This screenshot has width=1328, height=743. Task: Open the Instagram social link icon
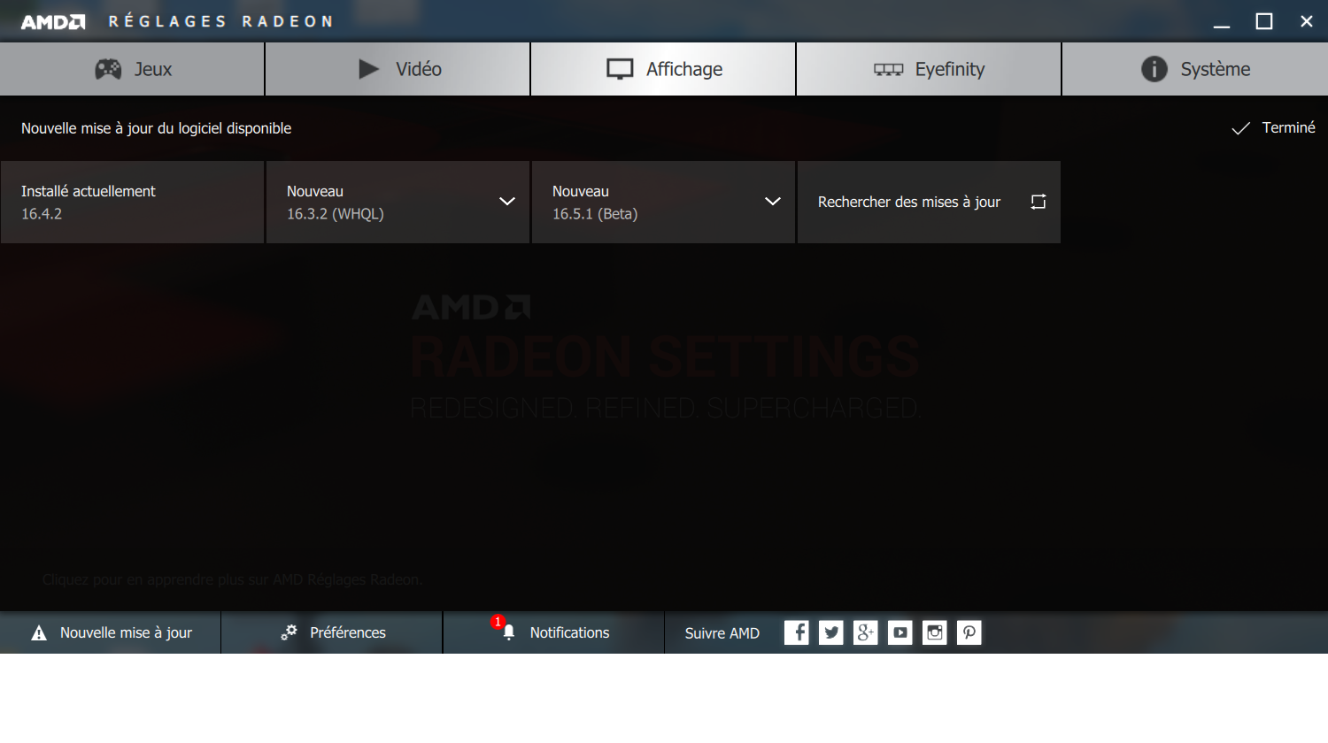[935, 632]
